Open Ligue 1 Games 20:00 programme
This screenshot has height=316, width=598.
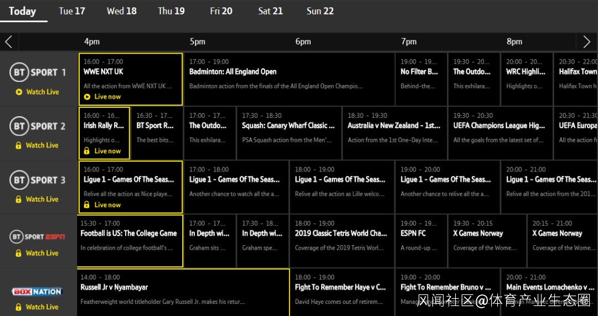click(550, 187)
